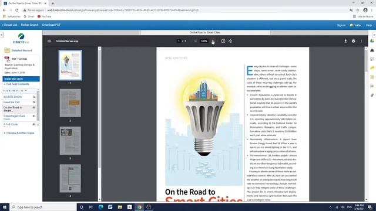Open File Explorer from taskbar
The height and width of the screenshot is (211, 376).
[120, 207]
